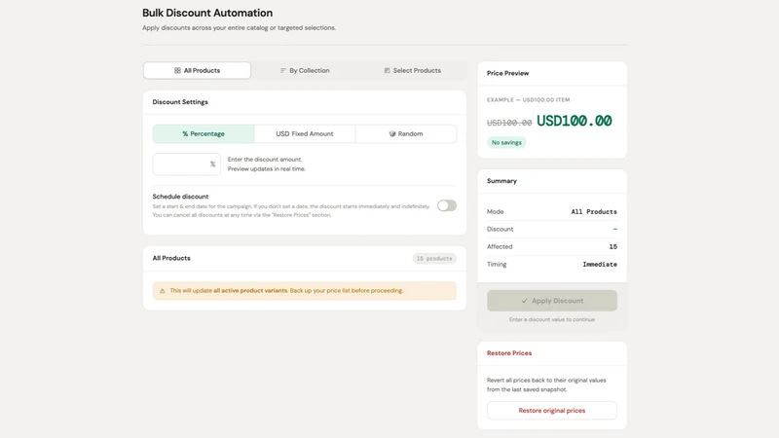779x438 pixels.
Task: Click the Timing value Immediate
Action: [x=600, y=264]
